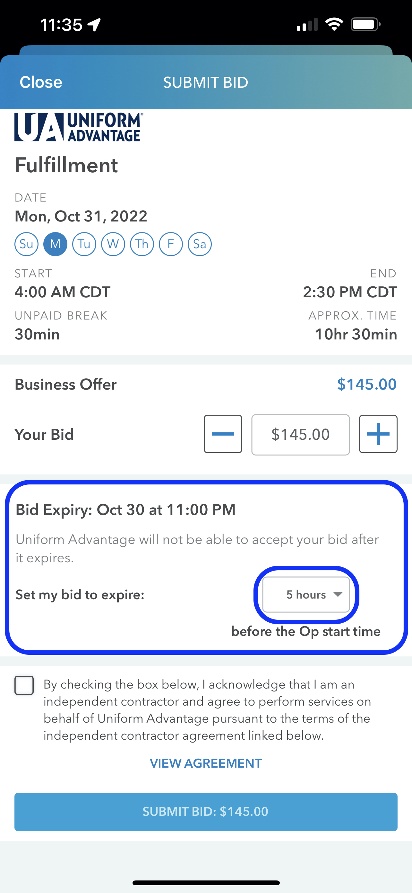Viewport: 412px width, 893px height.
Task: Tap Close to dismiss the bid screen
Action: (x=40, y=82)
